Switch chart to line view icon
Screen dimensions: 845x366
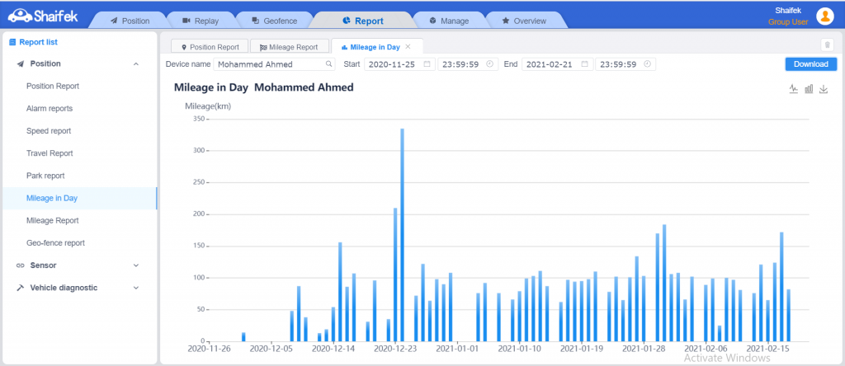coord(793,89)
